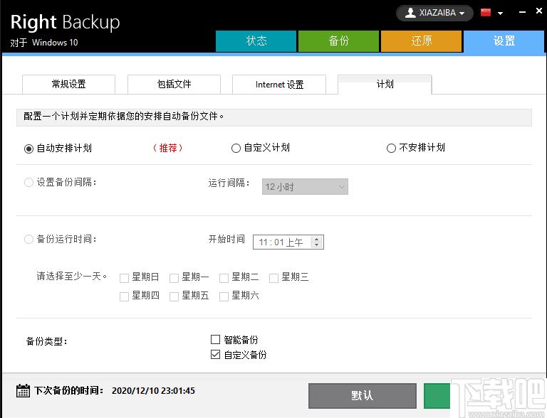Click the schedule description text banner
Screen dimensions: 547x418
274,117
